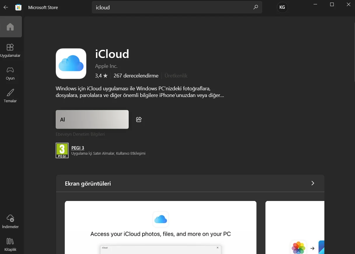The image size is (355, 254).
Task: Maximize the Microsoft Store window
Action: point(332,4)
